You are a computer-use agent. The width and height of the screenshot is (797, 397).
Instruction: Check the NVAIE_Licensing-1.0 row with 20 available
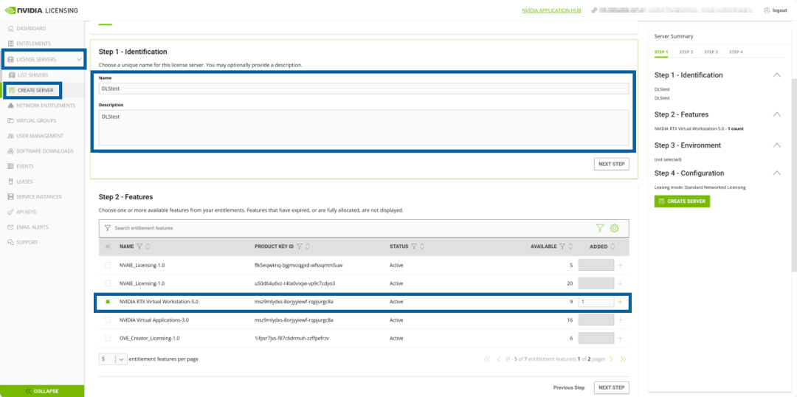[x=107, y=283]
